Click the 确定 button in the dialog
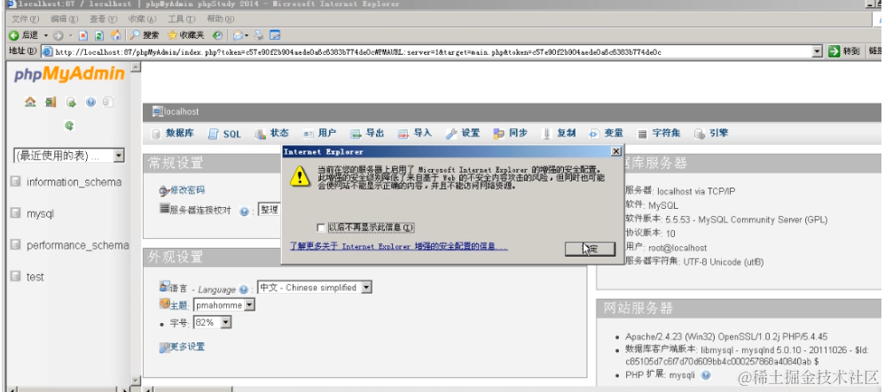 pyautogui.click(x=590, y=249)
